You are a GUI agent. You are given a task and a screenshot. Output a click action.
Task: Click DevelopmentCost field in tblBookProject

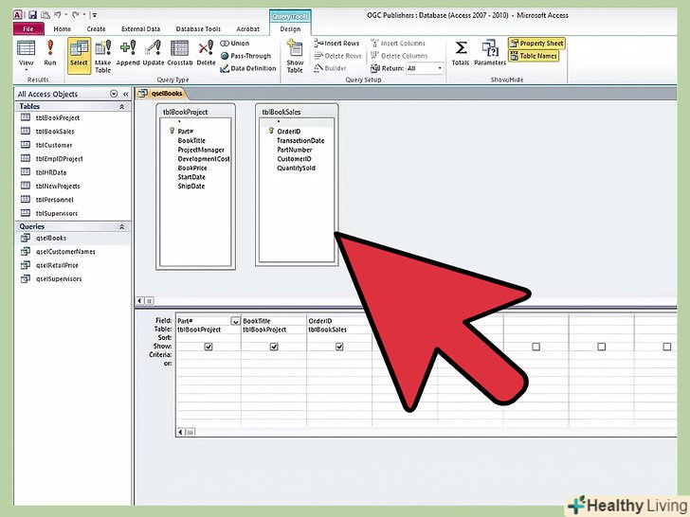[x=203, y=159]
